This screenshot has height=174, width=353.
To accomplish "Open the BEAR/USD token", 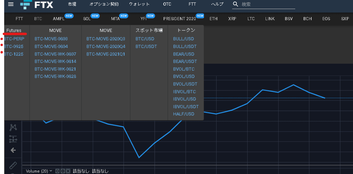I will point(183,54).
